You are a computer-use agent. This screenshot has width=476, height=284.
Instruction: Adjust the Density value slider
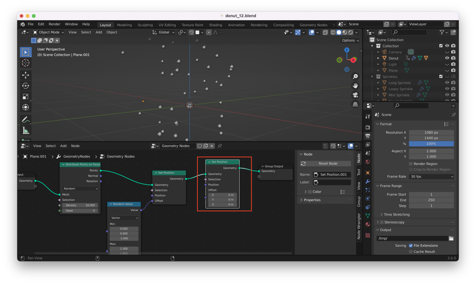coord(80,205)
